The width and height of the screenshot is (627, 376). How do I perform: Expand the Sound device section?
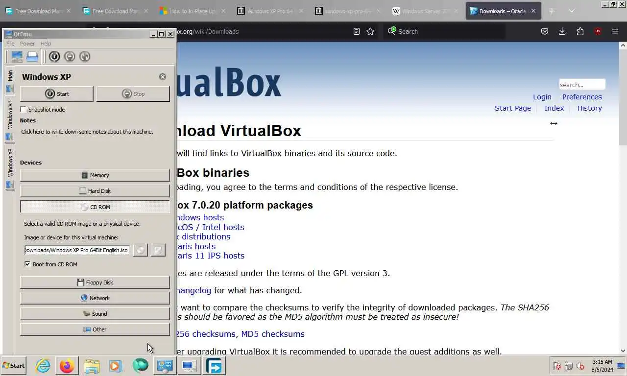tap(95, 314)
